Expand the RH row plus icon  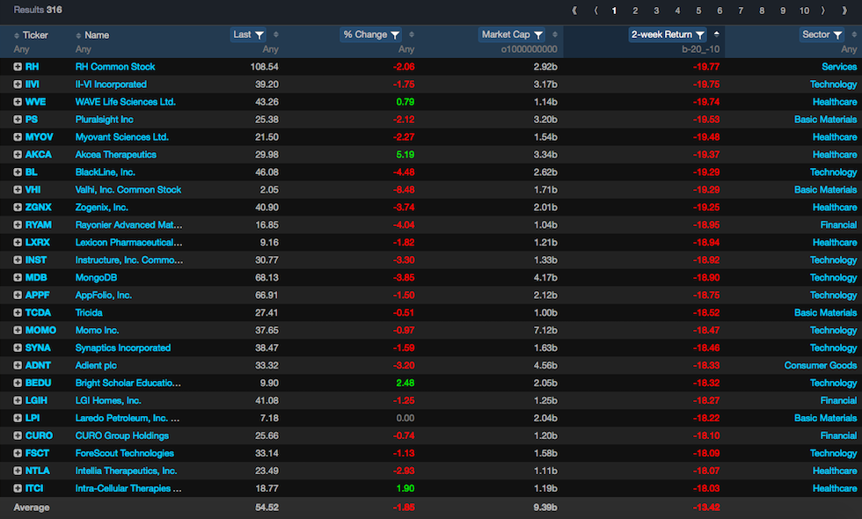tap(18, 67)
